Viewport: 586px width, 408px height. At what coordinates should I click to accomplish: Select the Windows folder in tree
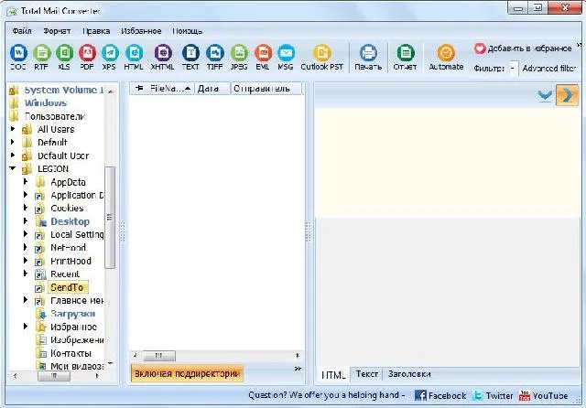tap(46, 103)
